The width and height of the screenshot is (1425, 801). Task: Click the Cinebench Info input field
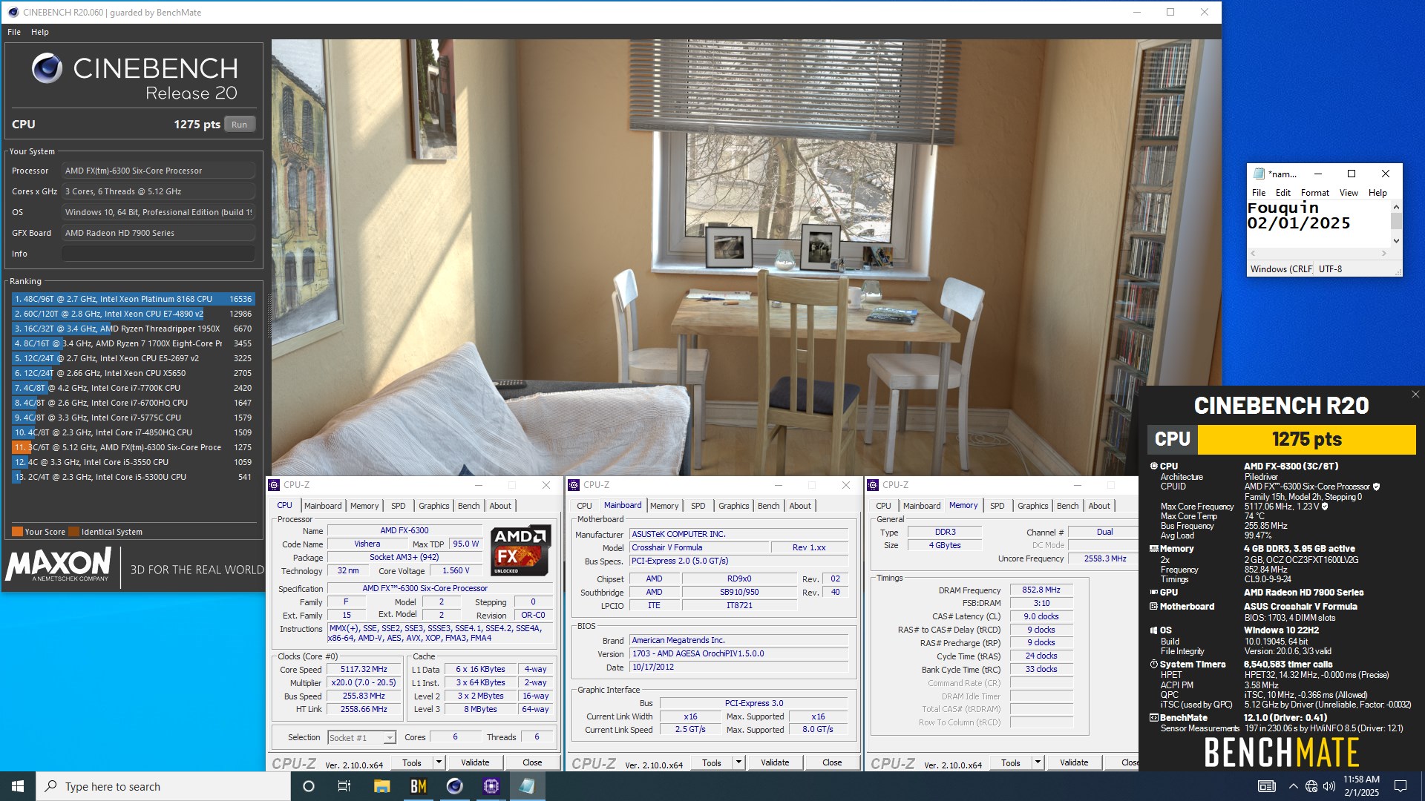[158, 254]
